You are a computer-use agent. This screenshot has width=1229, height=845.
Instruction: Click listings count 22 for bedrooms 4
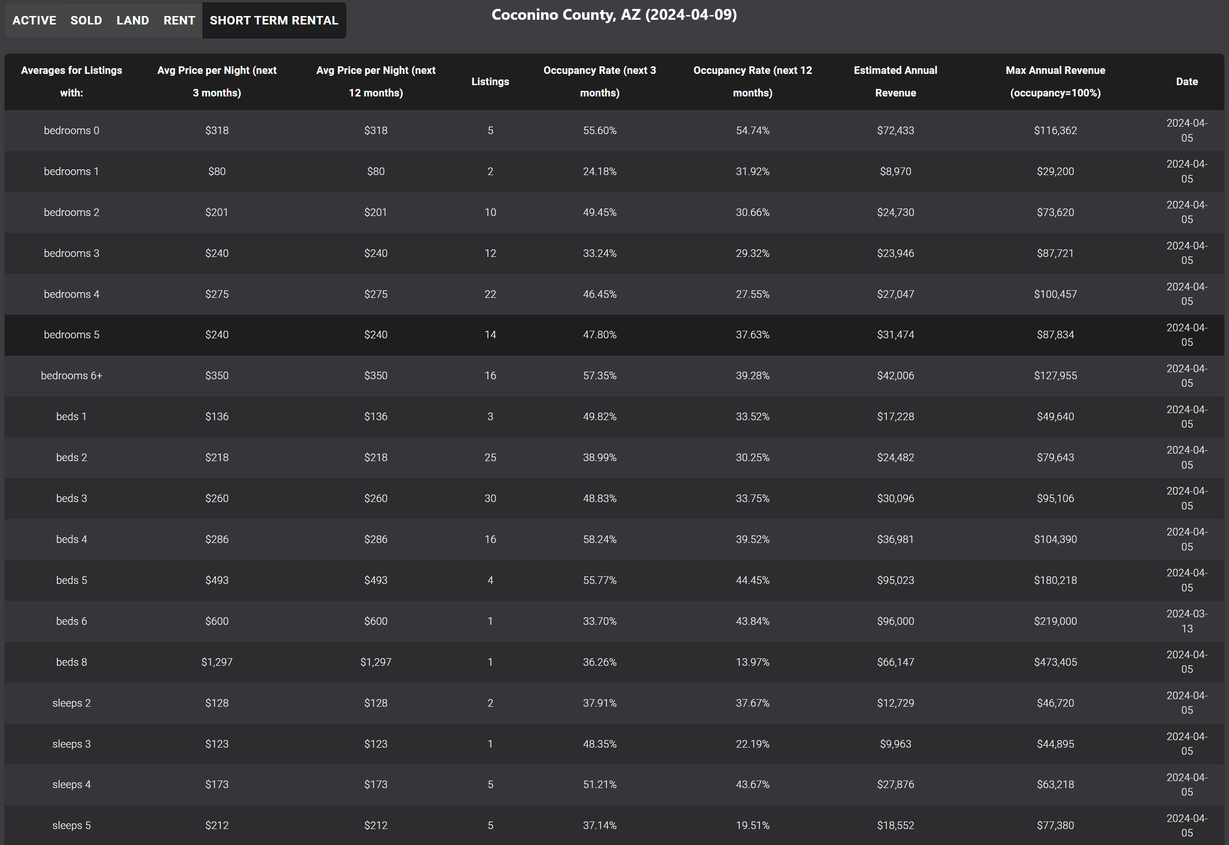click(490, 294)
